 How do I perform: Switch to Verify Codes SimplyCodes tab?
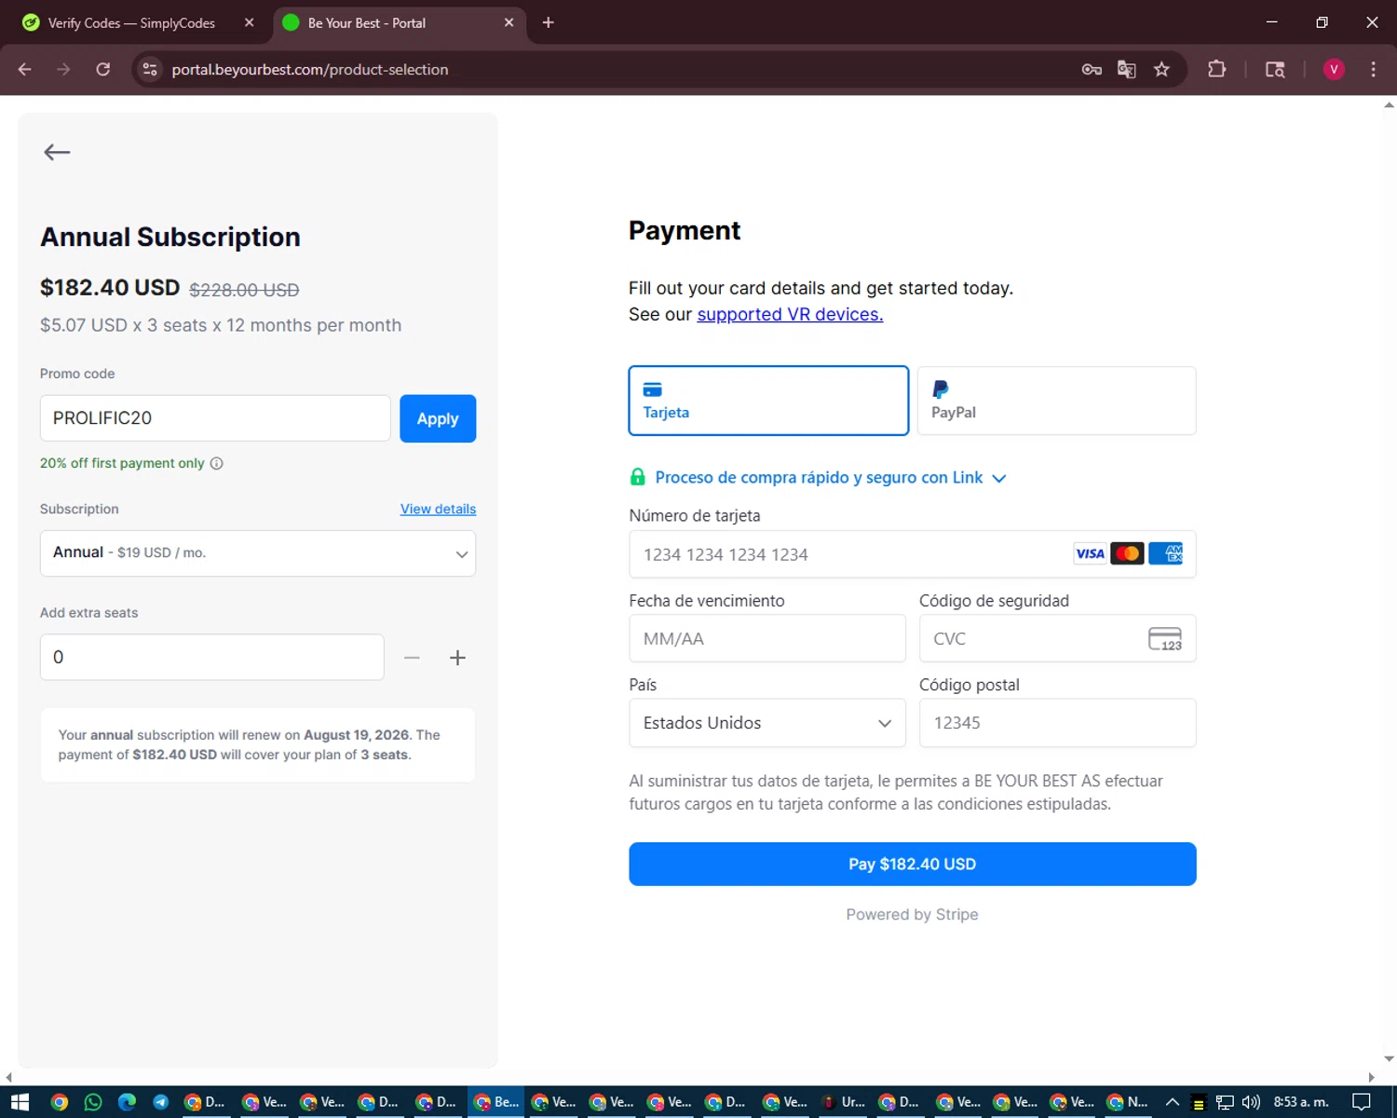coord(130,23)
